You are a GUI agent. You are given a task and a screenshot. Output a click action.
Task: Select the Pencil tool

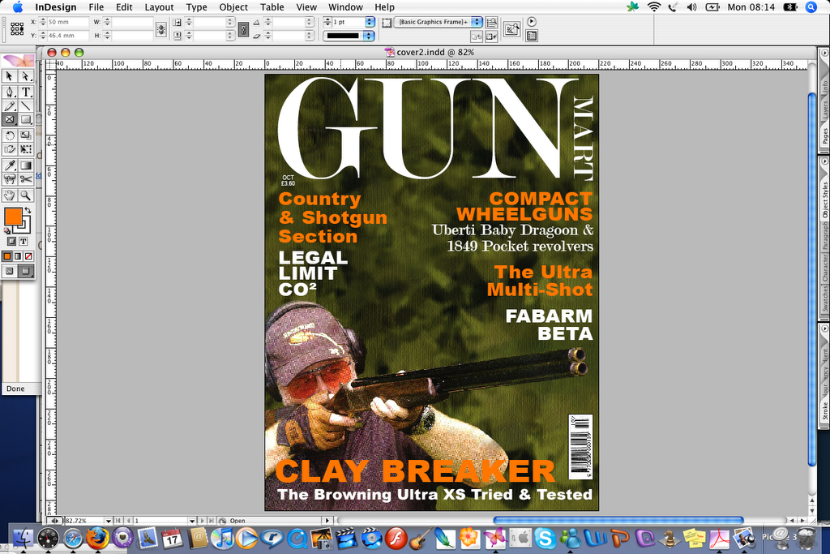tap(10, 106)
